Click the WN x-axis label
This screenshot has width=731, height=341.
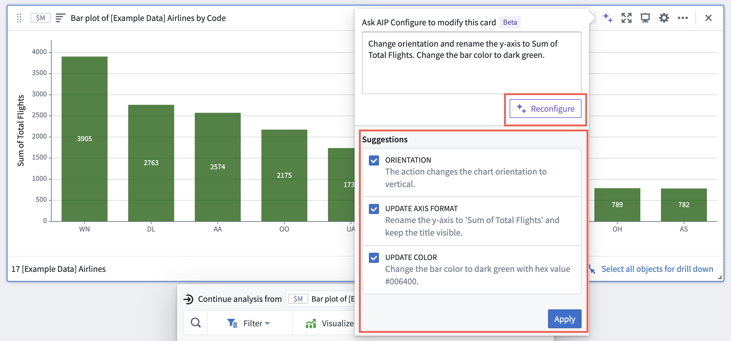coord(84,229)
